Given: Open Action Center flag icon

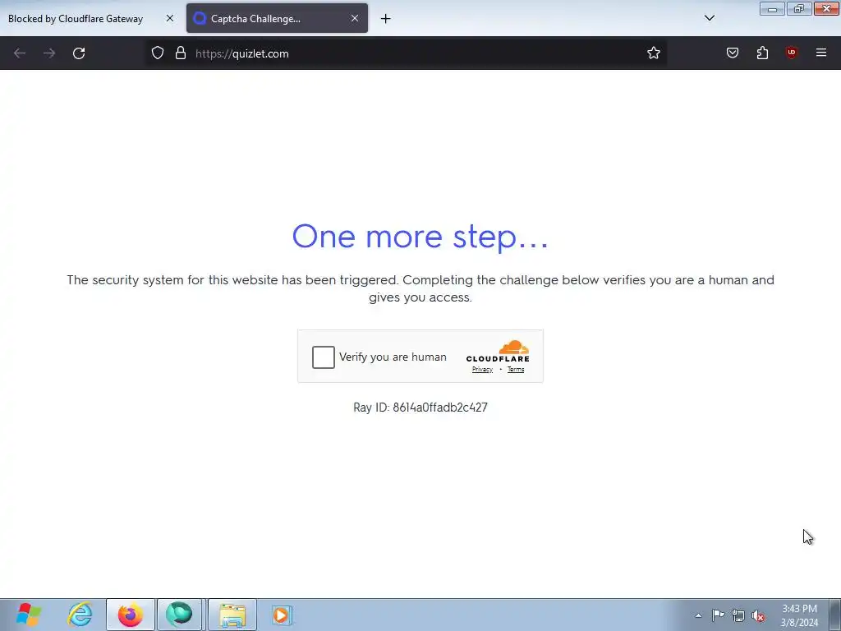Looking at the screenshot, I should (718, 615).
